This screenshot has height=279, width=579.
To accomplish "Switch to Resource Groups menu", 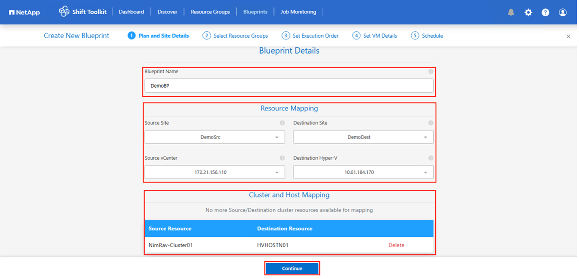I will click(x=210, y=12).
